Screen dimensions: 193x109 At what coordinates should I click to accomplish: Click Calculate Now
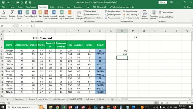pos(166,12)
